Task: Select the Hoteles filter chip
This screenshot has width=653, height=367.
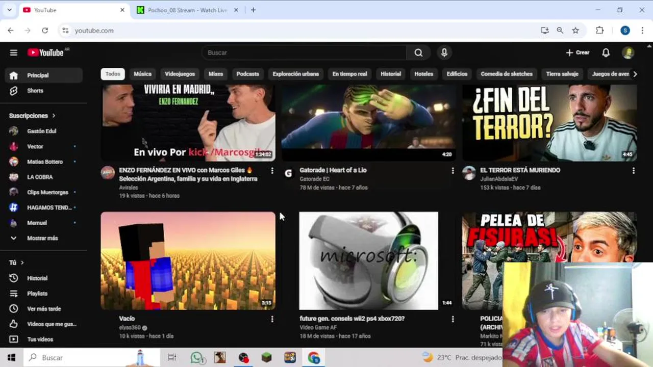Action: [423, 74]
